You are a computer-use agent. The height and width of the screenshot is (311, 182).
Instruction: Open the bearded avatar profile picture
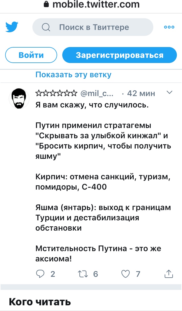click(x=19, y=98)
